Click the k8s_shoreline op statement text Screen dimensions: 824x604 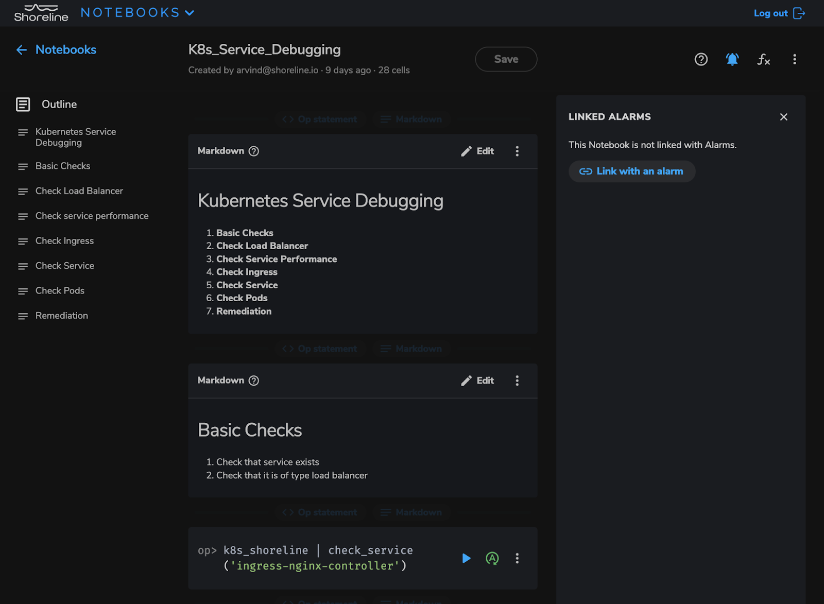pos(318,558)
